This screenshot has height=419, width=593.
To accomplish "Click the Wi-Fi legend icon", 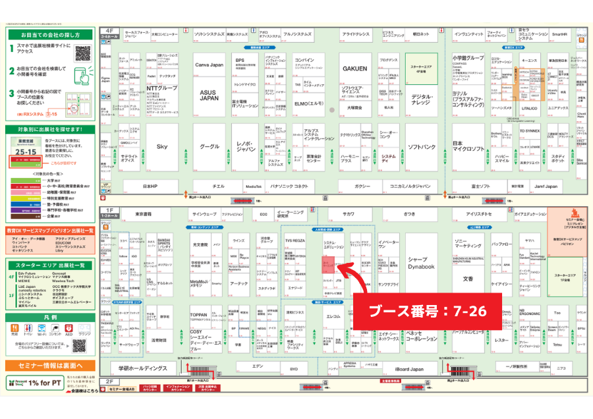I will click(42, 328).
